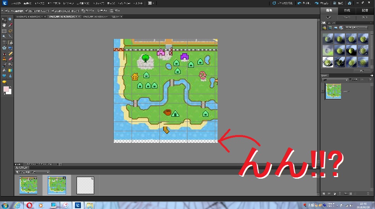The image size is (375, 209).
Task: Toggle Show Bounding Box checkbox
Action: (26, 11)
